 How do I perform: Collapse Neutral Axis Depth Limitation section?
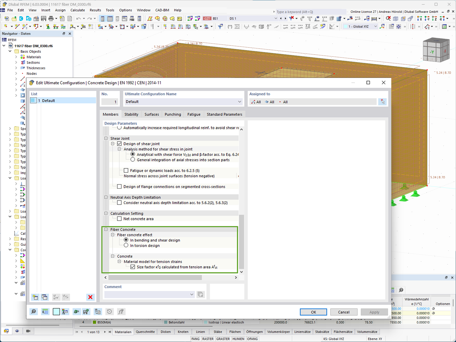[x=106, y=197]
